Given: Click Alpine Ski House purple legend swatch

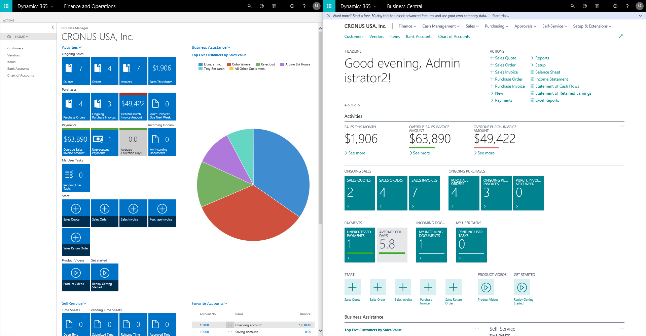Looking at the screenshot, I should tap(282, 64).
